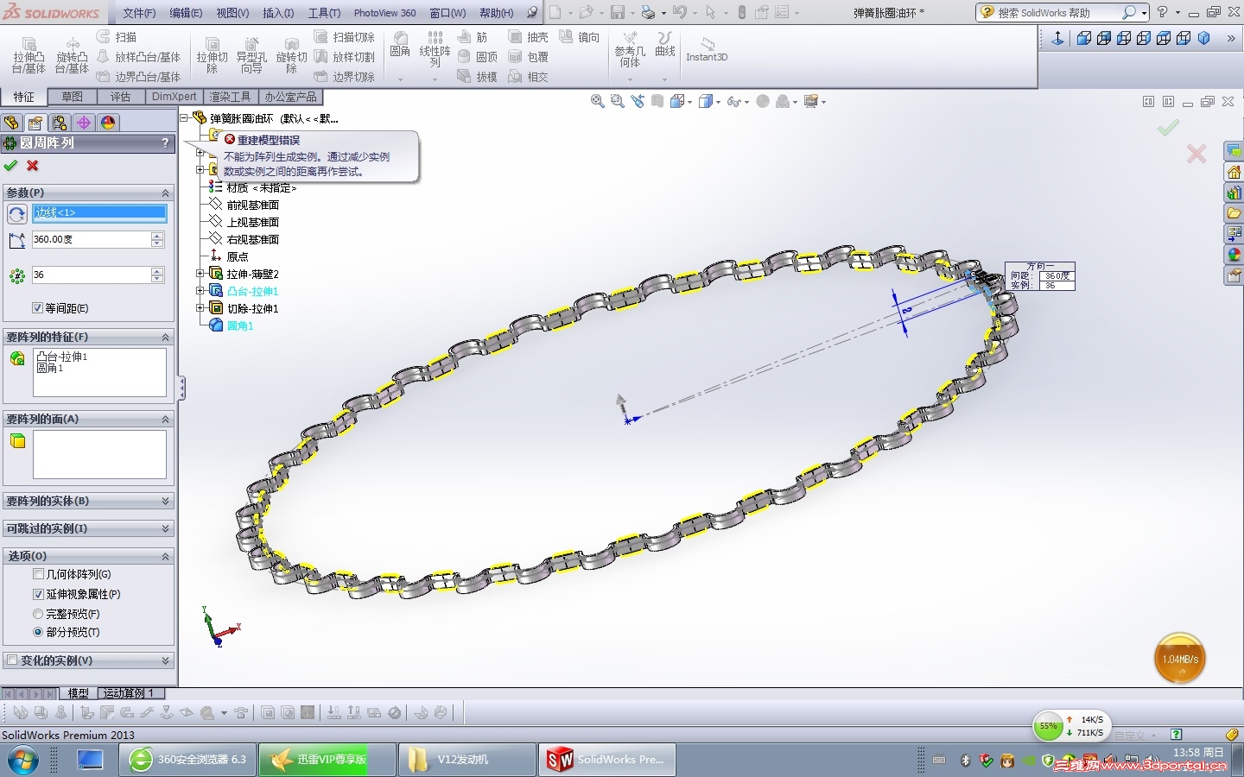Expand the 拉伸-薄壁2 feature node
1244x777 pixels.
point(200,274)
